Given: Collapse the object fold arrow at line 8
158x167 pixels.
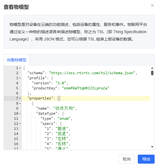Looking at the screenshot, I should [20, 103].
